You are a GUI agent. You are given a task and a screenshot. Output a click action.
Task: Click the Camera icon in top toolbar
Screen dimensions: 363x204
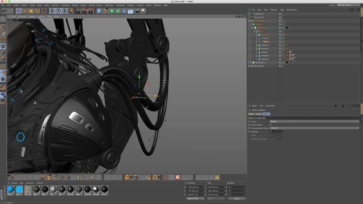point(137,11)
